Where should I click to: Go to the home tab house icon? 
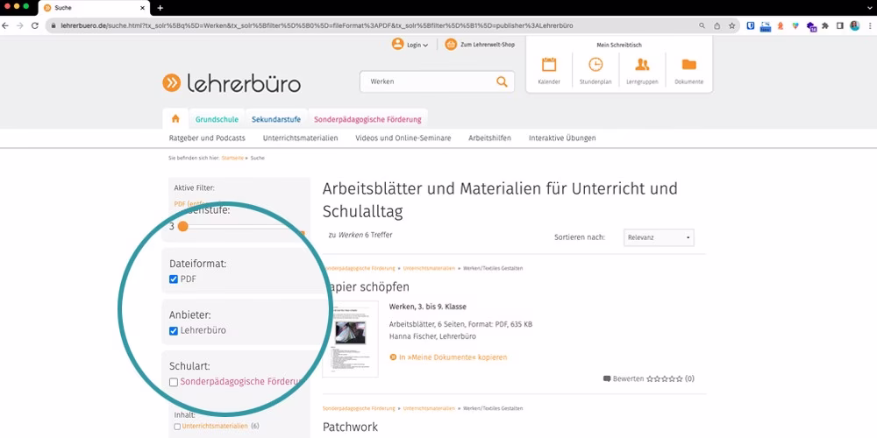175,118
